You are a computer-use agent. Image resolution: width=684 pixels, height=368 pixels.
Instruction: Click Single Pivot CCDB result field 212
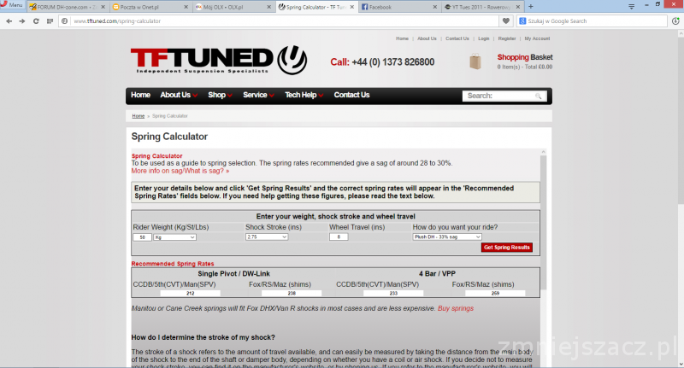point(190,294)
